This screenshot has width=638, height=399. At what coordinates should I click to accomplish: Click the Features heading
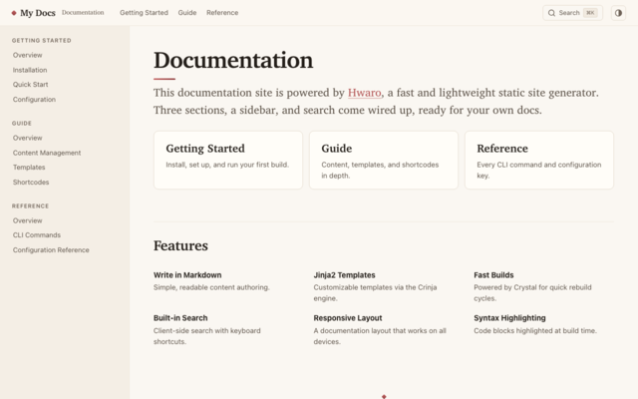(x=180, y=245)
